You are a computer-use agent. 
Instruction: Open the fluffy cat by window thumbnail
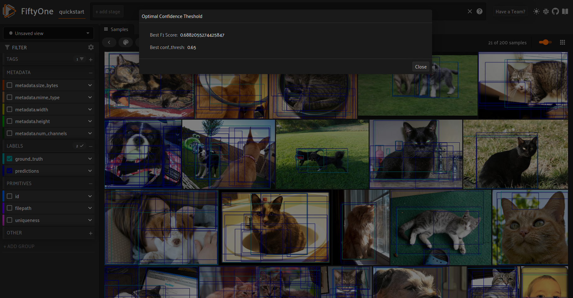click(x=361, y=227)
